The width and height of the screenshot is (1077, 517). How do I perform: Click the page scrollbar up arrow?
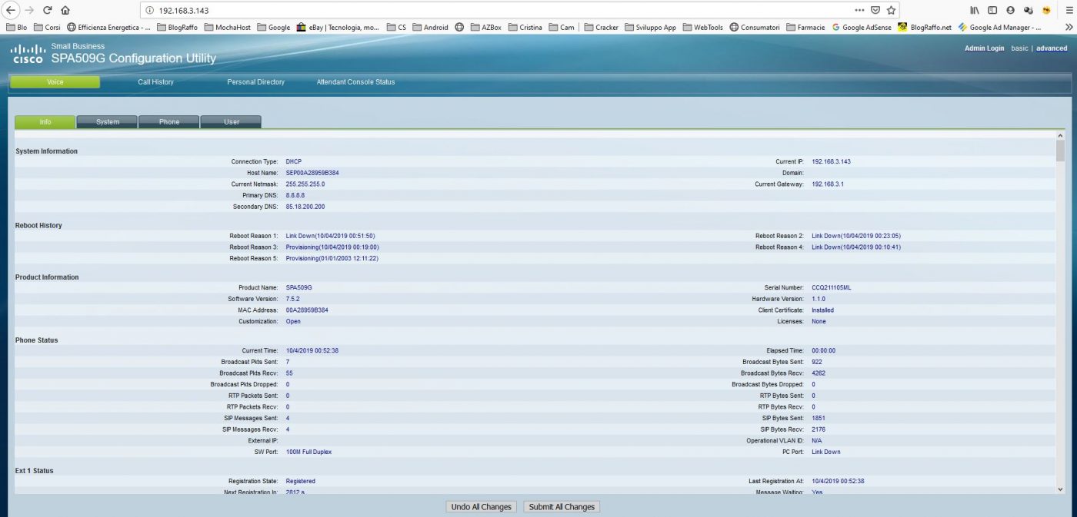click(1060, 134)
